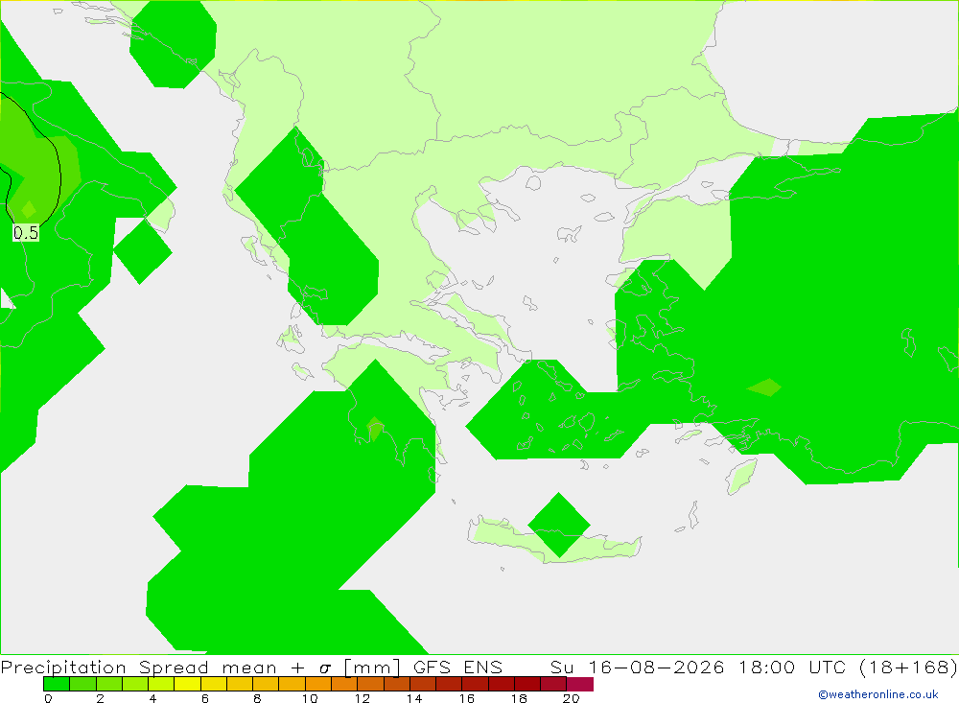This screenshot has width=959, height=703.
Task: Click the '[mm]' unit label in title
Action: [x=372, y=667]
